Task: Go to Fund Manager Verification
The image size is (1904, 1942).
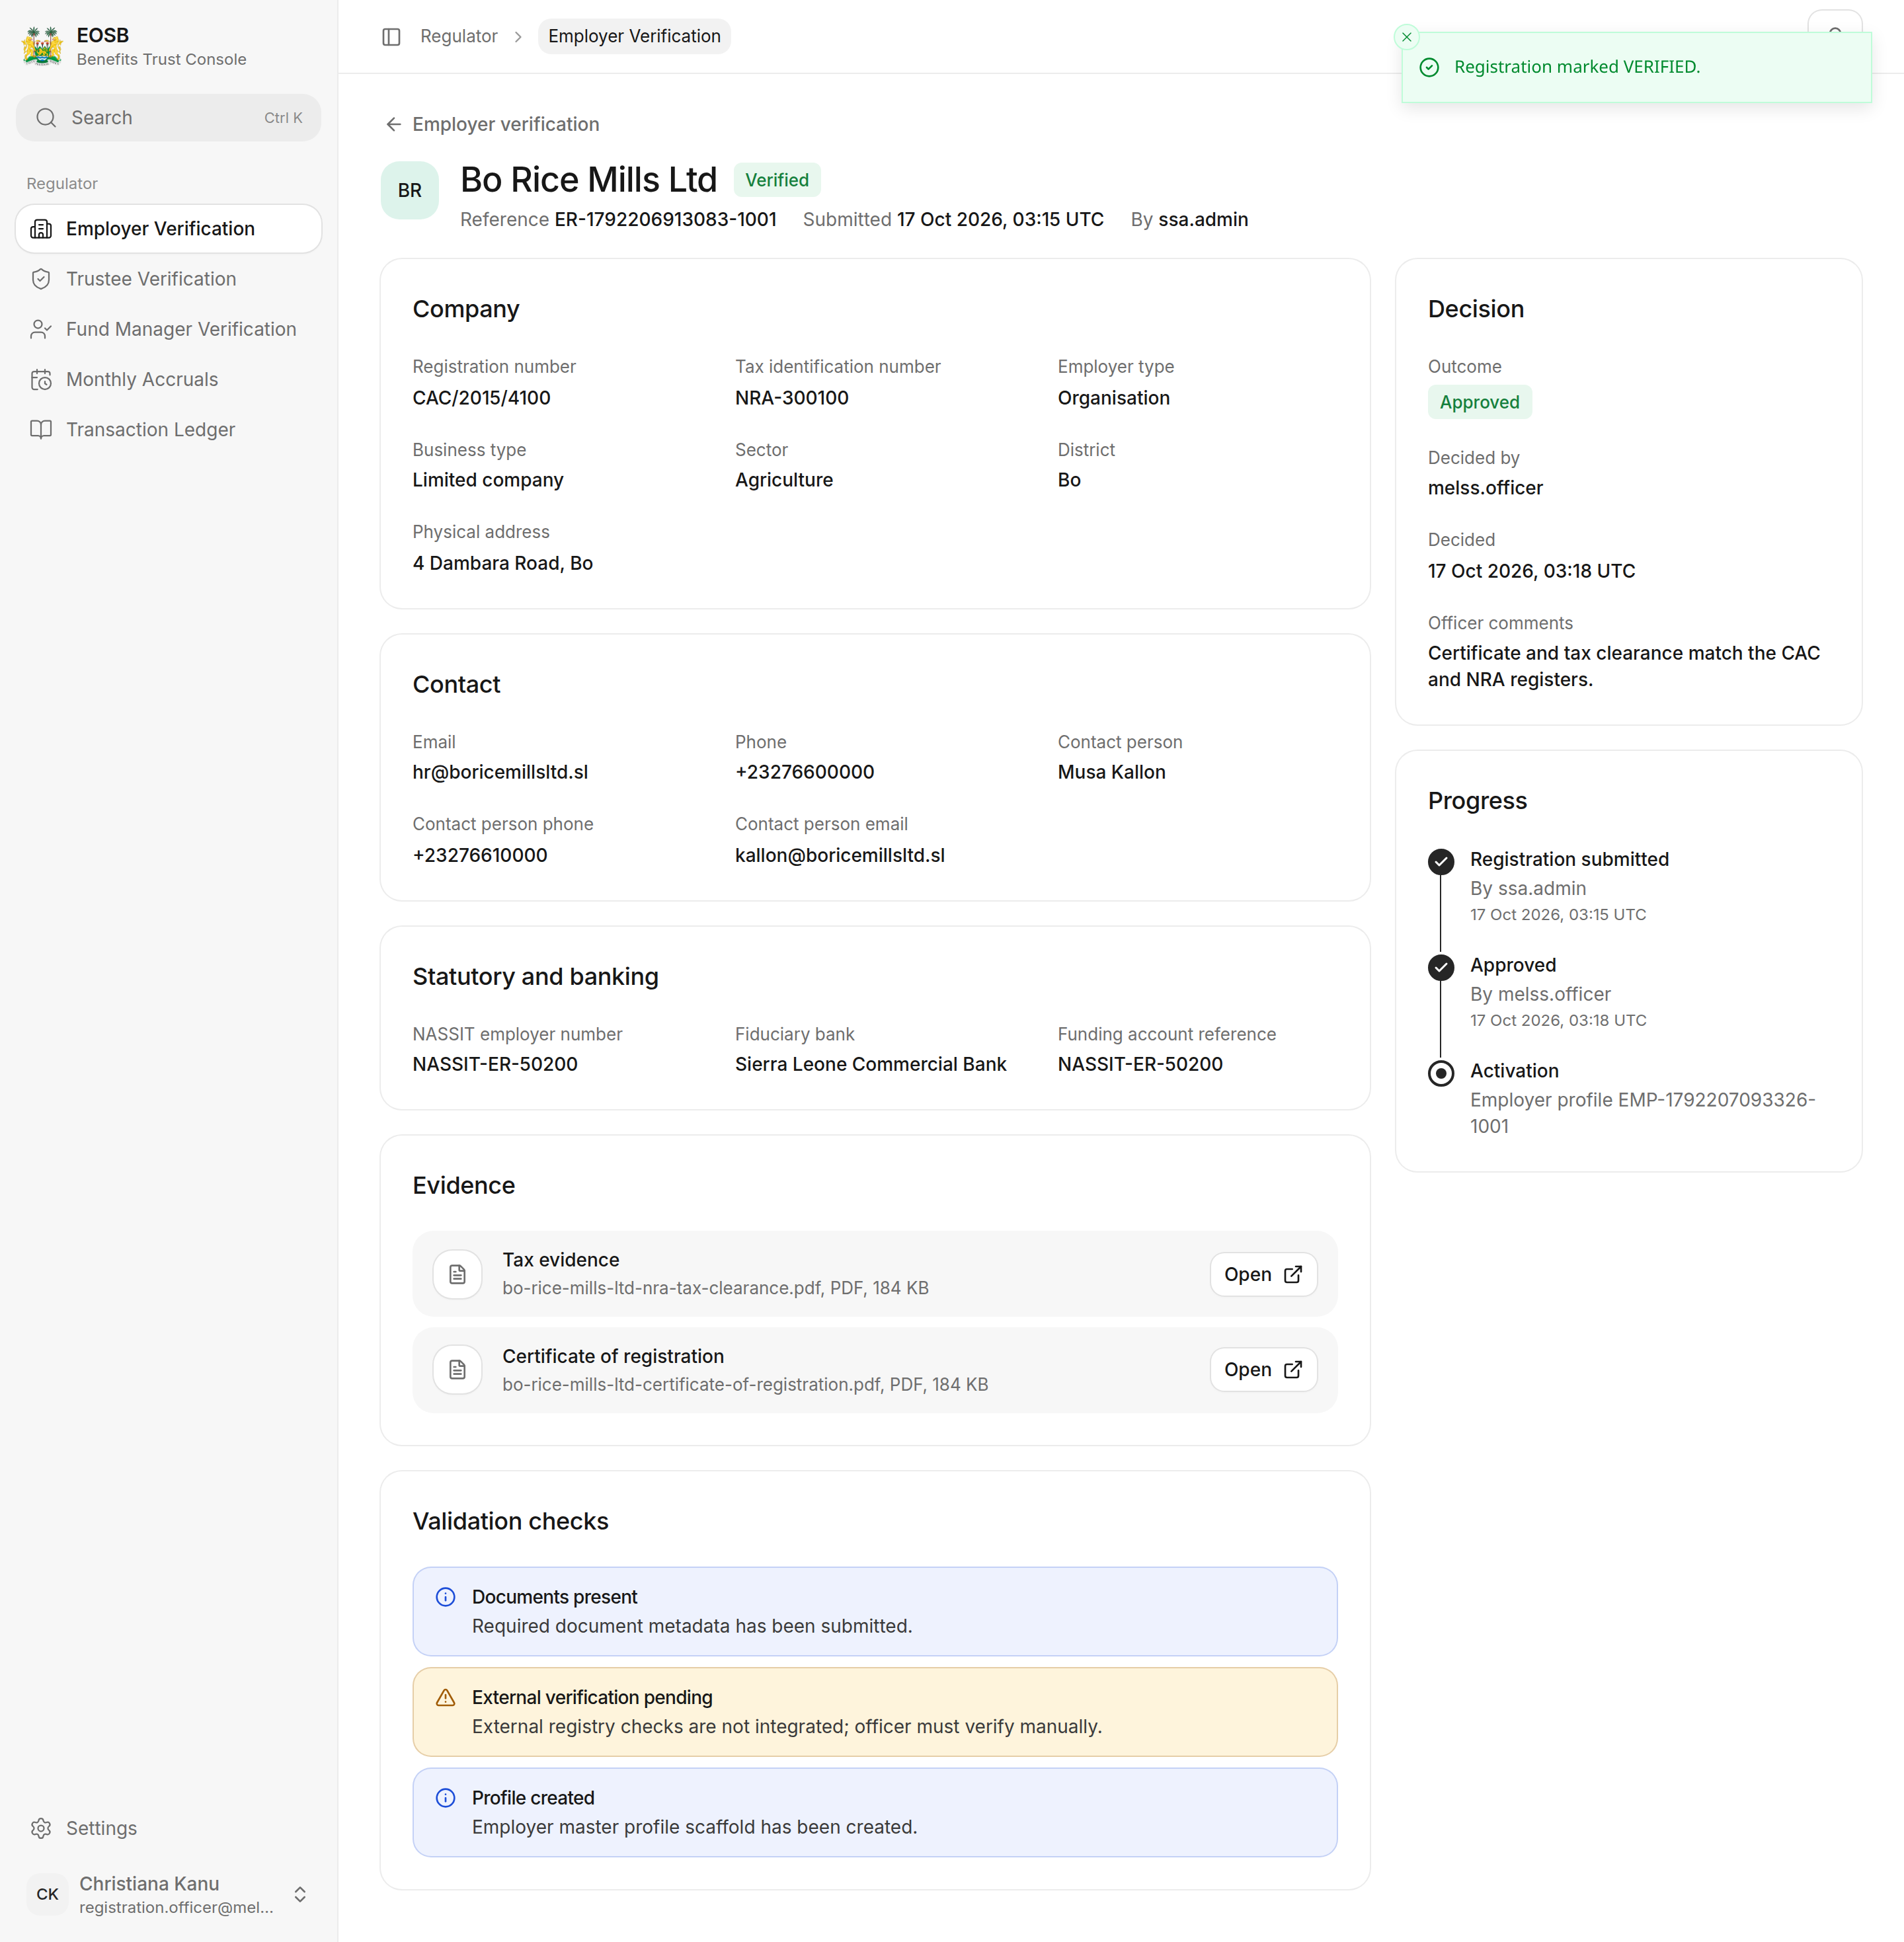Action: 168,329
